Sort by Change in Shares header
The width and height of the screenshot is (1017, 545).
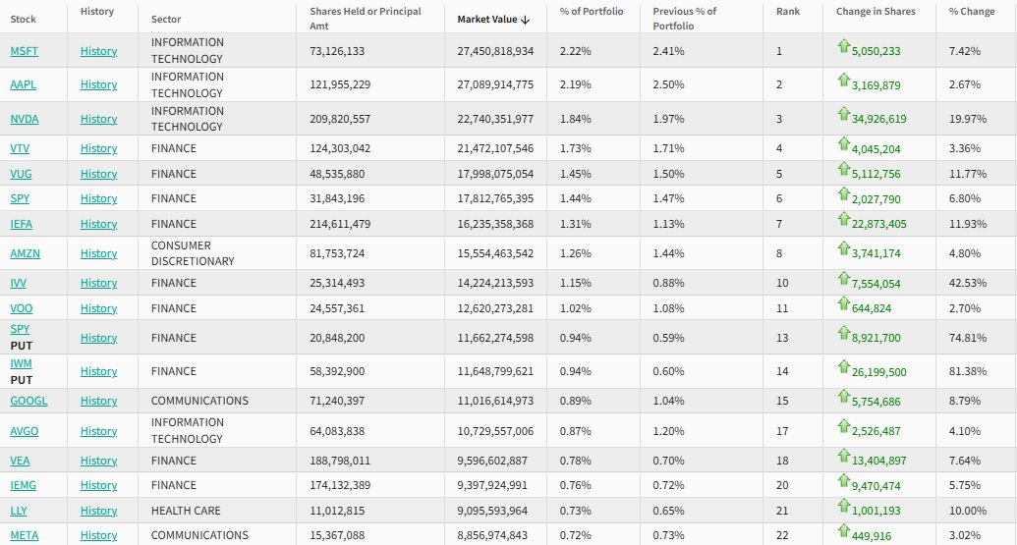(876, 11)
